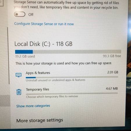Image resolution: width=131 pixels, height=131 pixels.
Task: Toggle the Storage Sense switch on
Action: point(20,14)
